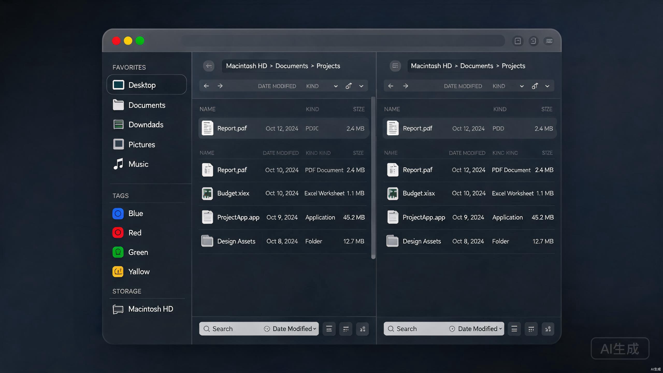
Task: Click left pane back arrow button
Action: (x=206, y=86)
